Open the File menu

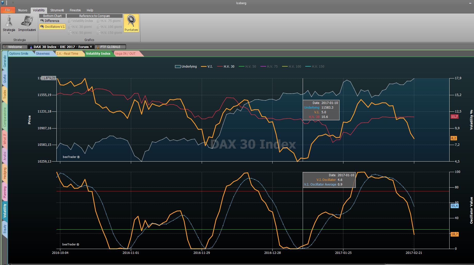[8, 10]
